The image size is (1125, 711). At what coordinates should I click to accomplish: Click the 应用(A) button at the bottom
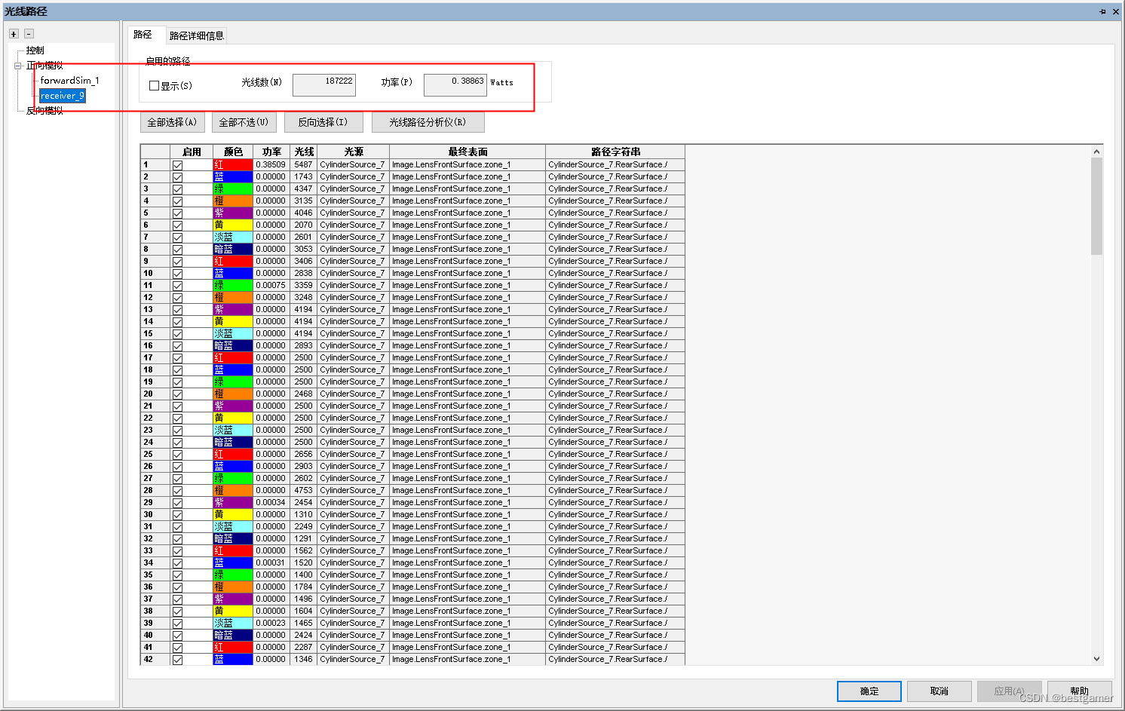pyautogui.click(x=1009, y=691)
